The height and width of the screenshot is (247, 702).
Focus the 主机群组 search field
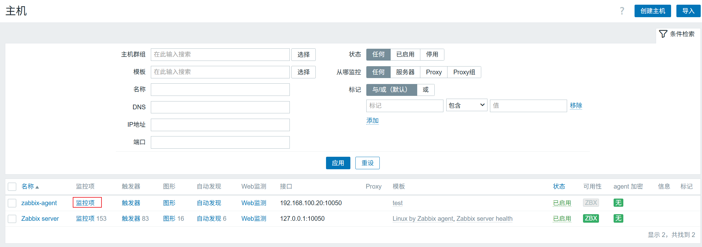coord(220,55)
